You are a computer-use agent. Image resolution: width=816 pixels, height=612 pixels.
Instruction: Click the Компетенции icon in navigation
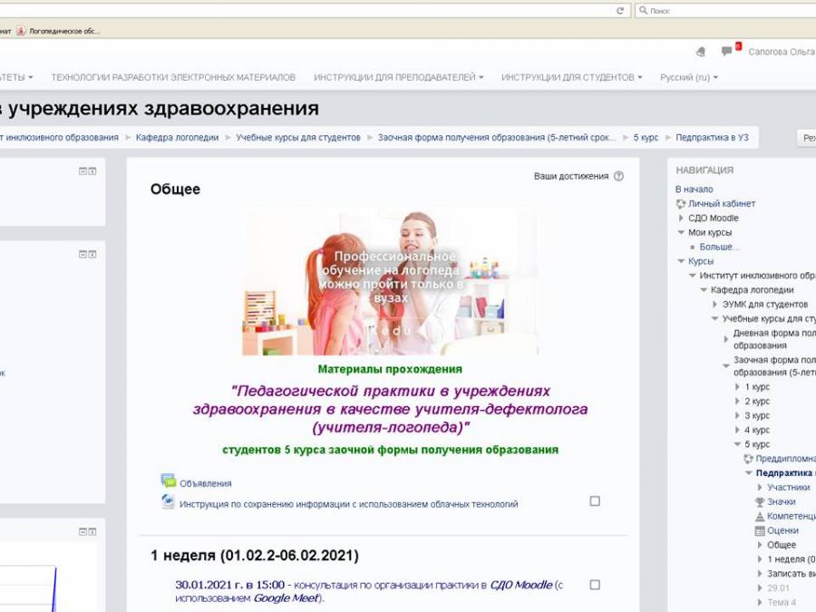point(760,516)
